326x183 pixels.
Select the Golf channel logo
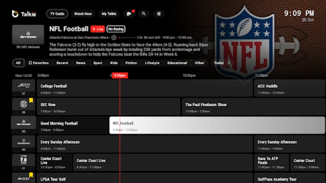click(23, 178)
